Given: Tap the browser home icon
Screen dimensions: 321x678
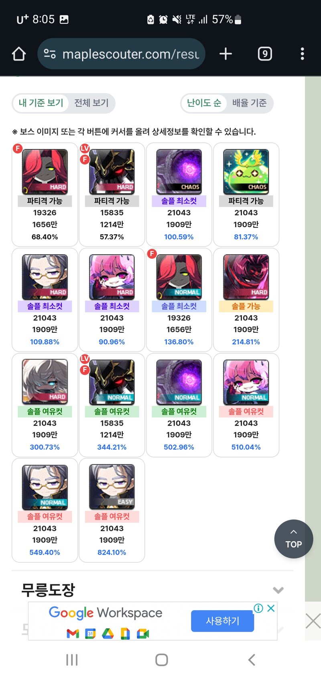Looking at the screenshot, I should [x=19, y=54].
